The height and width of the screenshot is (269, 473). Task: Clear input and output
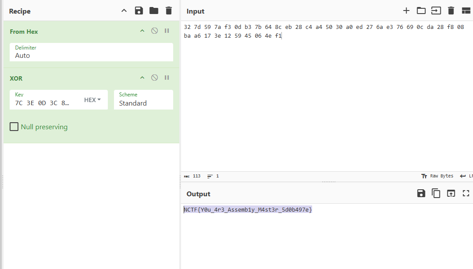pos(451,11)
